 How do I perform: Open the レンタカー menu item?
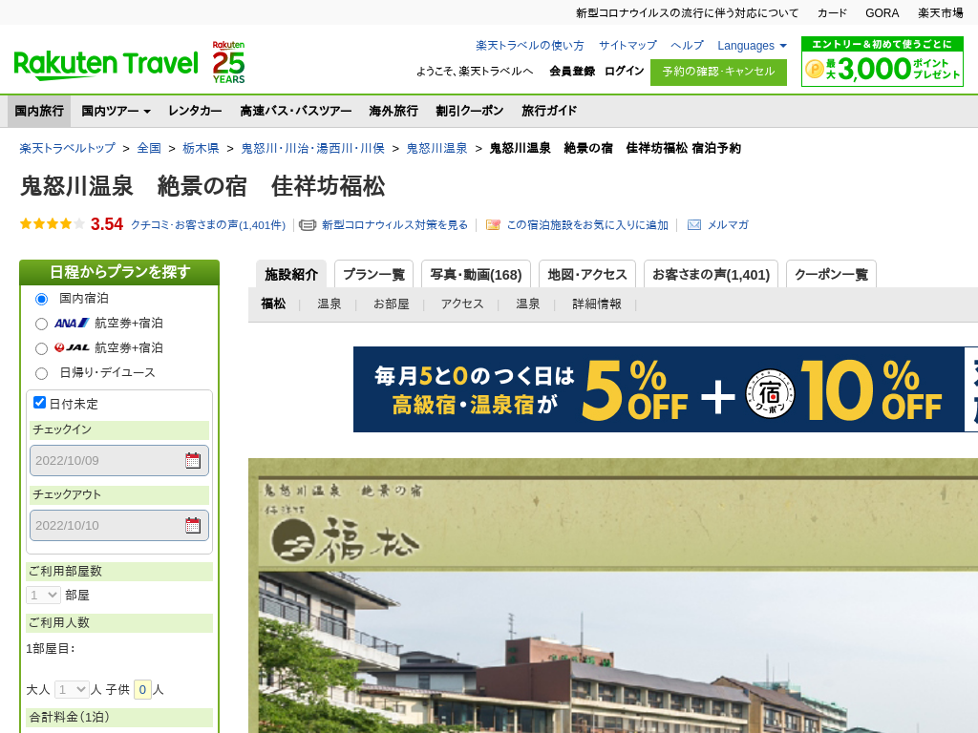195,111
